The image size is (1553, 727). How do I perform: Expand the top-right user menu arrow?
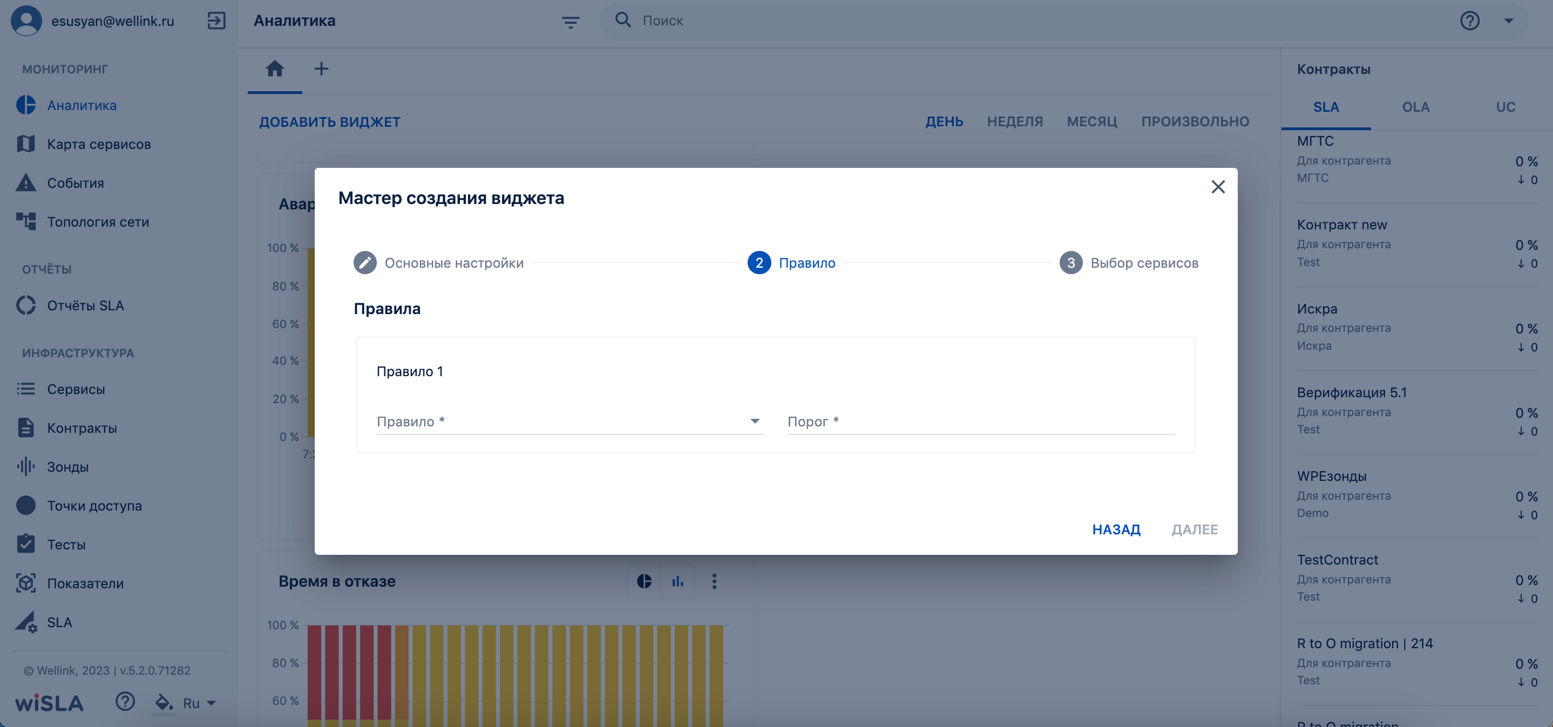click(1508, 21)
